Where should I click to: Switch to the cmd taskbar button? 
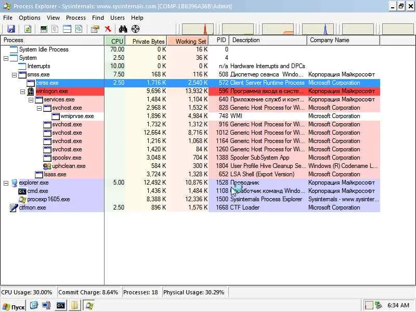coord(61,306)
